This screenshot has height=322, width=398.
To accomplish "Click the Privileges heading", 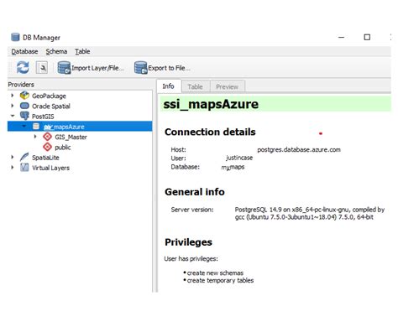I will point(188,242).
